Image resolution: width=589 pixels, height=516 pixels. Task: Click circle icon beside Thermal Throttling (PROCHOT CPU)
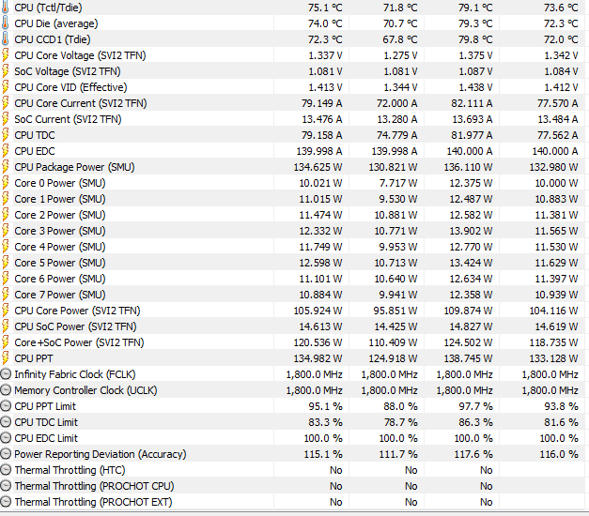(x=6, y=486)
